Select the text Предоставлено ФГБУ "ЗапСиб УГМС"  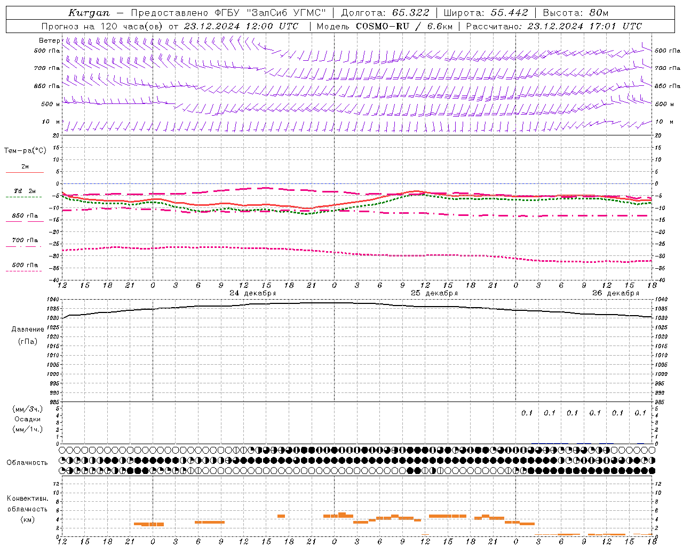[228, 13]
